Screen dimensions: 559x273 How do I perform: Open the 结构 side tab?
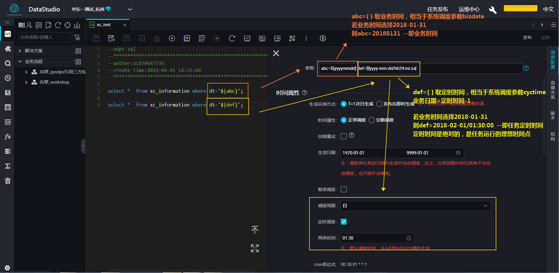pos(553,136)
